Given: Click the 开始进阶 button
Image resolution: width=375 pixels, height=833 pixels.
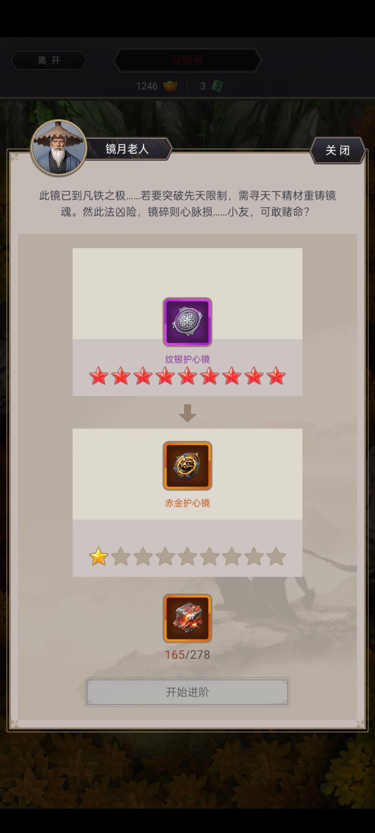Looking at the screenshot, I should [x=187, y=692].
